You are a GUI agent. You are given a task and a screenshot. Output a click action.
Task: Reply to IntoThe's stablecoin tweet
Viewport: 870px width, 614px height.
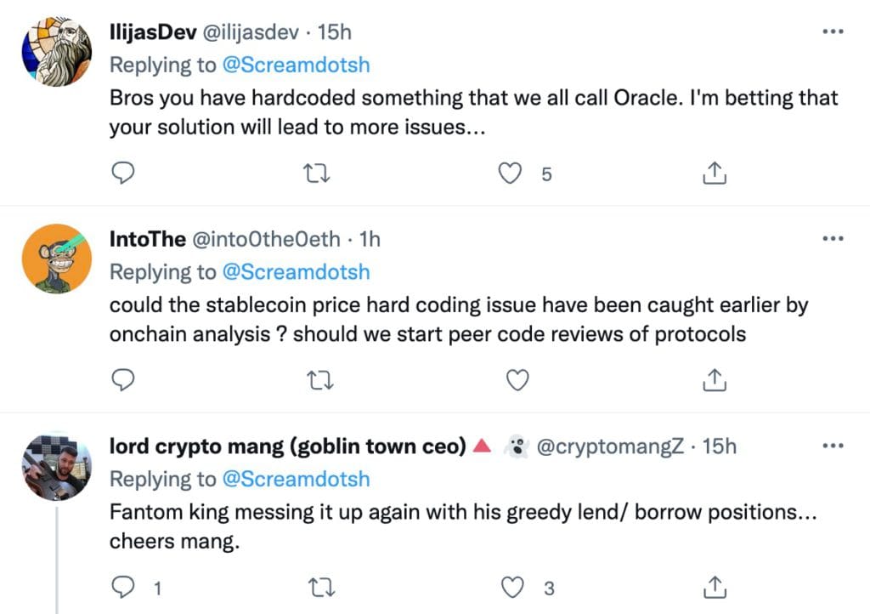tap(124, 380)
